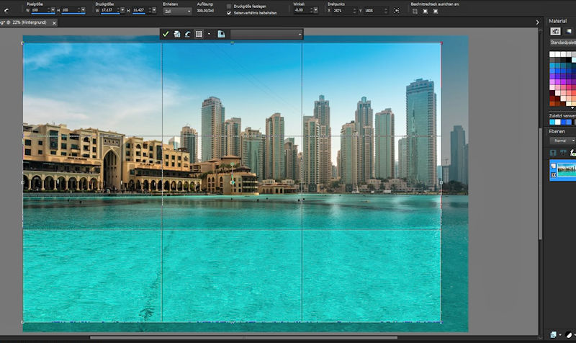Click the presets icon at top-left corner

(6, 10)
